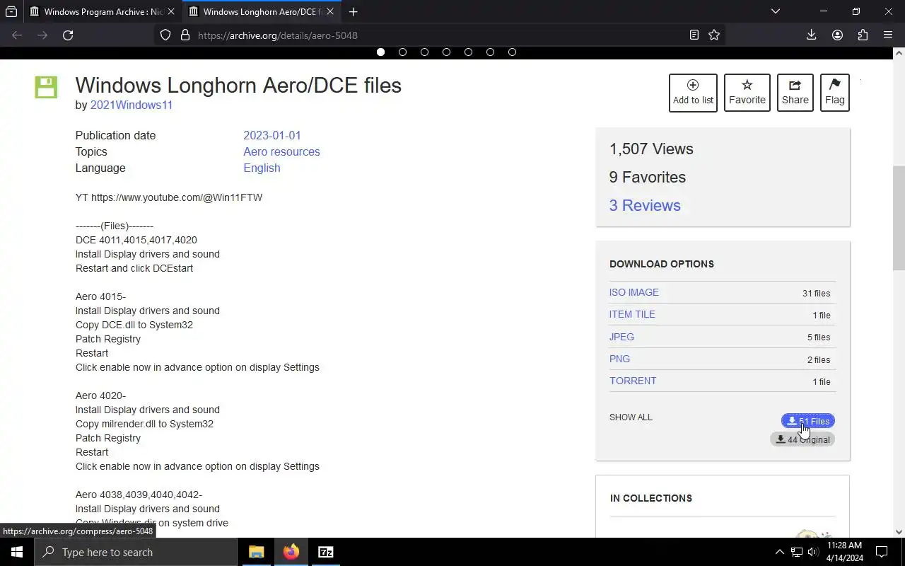
Task: Flag this item
Action: pos(834,93)
